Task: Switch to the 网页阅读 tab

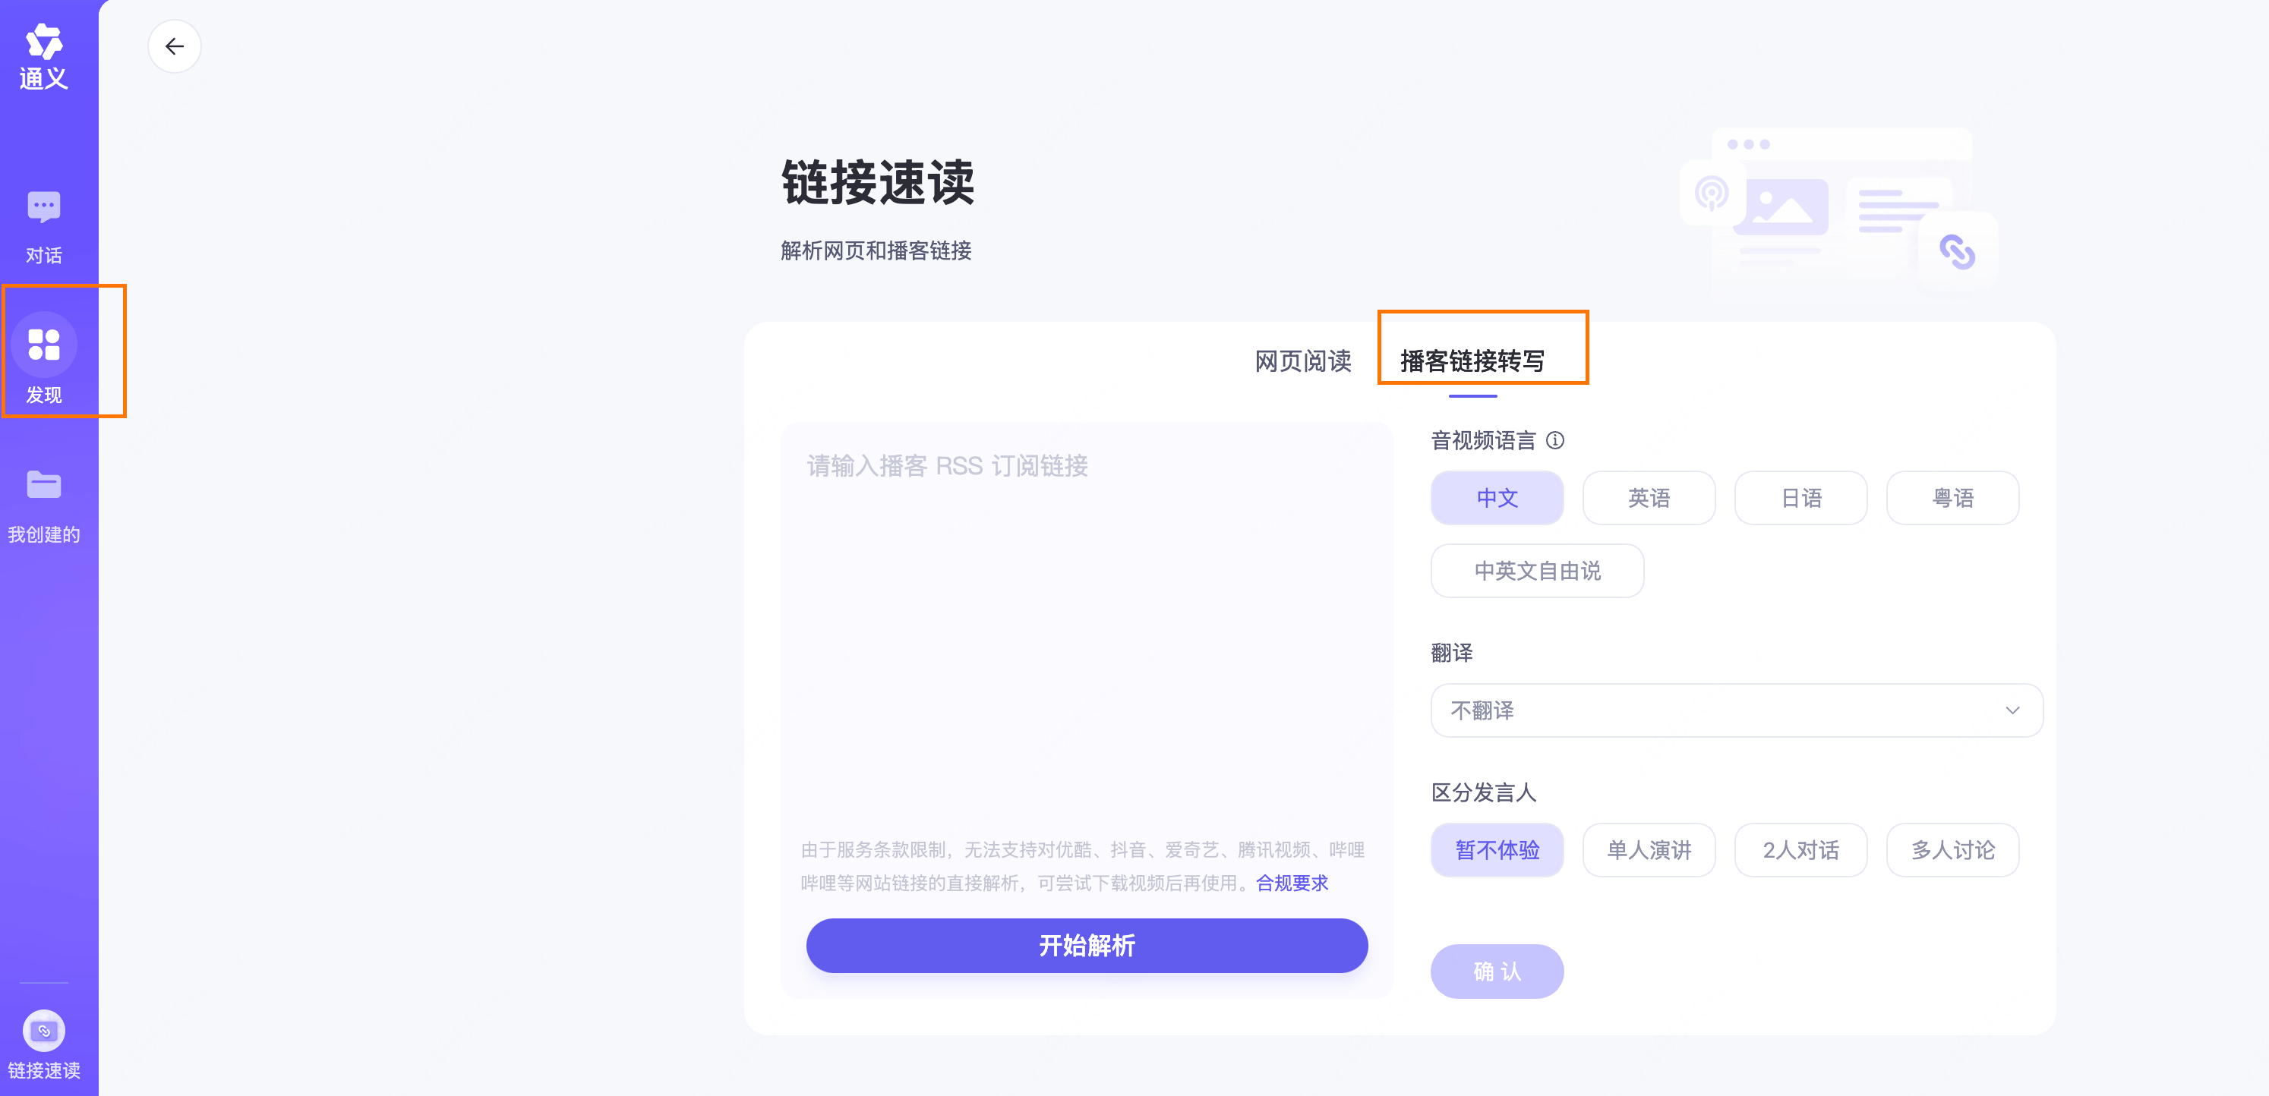Action: (1303, 361)
